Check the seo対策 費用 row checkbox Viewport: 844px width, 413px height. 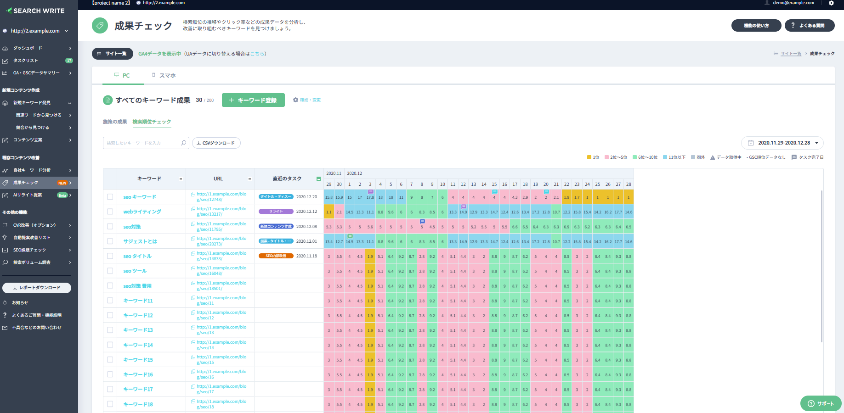(110, 285)
